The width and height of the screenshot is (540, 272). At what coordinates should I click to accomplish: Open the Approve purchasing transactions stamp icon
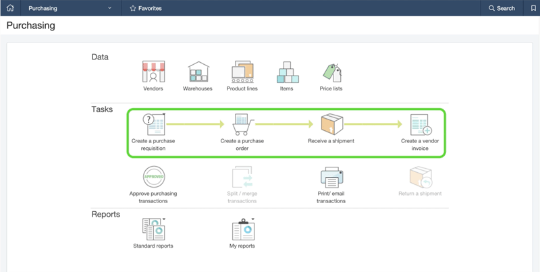pos(154,177)
